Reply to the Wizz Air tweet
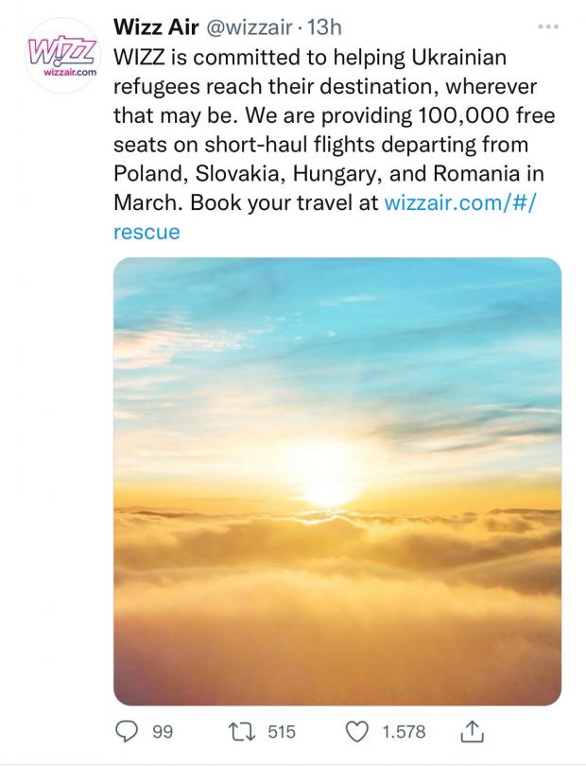The image size is (586, 767). (126, 731)
